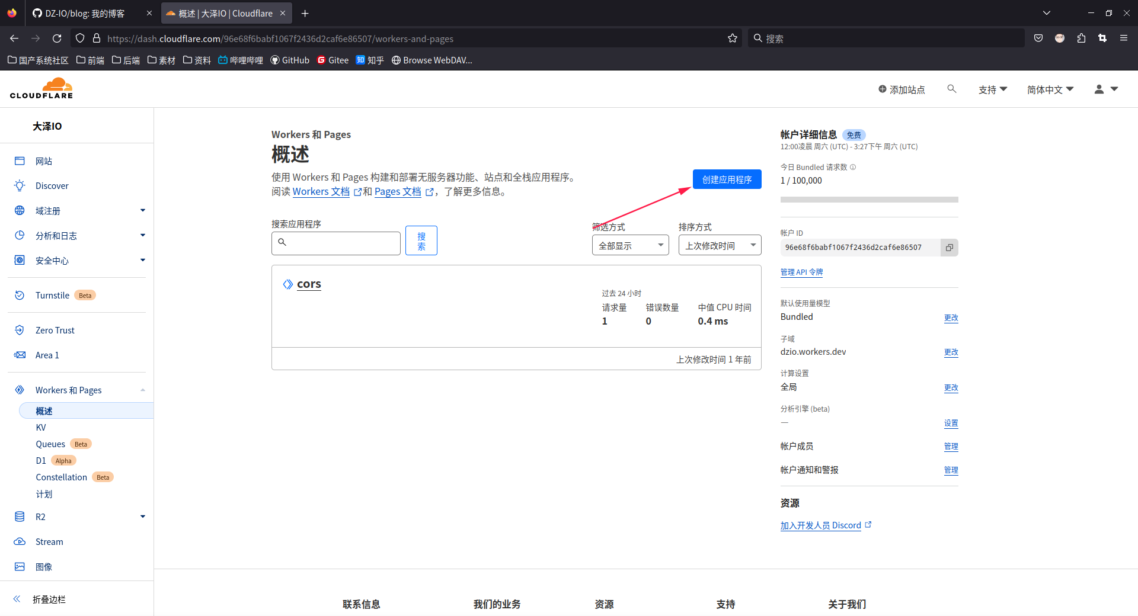Open 网站 from the sidebar icon
This screenshot has height=616, width=1138.
pos(20,161)
